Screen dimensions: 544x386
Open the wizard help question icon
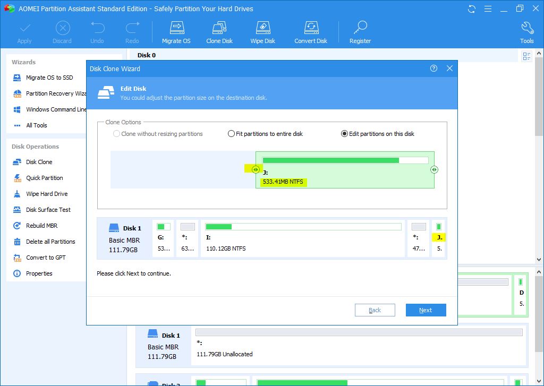tap(433, 68)
